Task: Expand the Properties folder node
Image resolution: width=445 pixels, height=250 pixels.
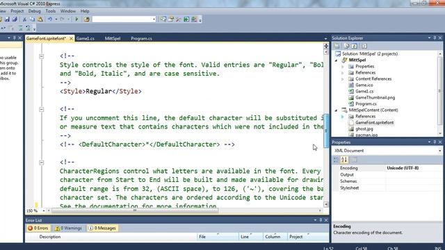Action: [343, 67]
